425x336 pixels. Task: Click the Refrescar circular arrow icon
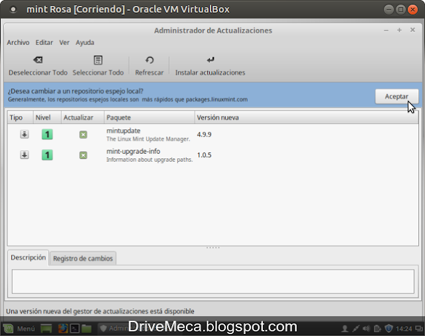149,60
